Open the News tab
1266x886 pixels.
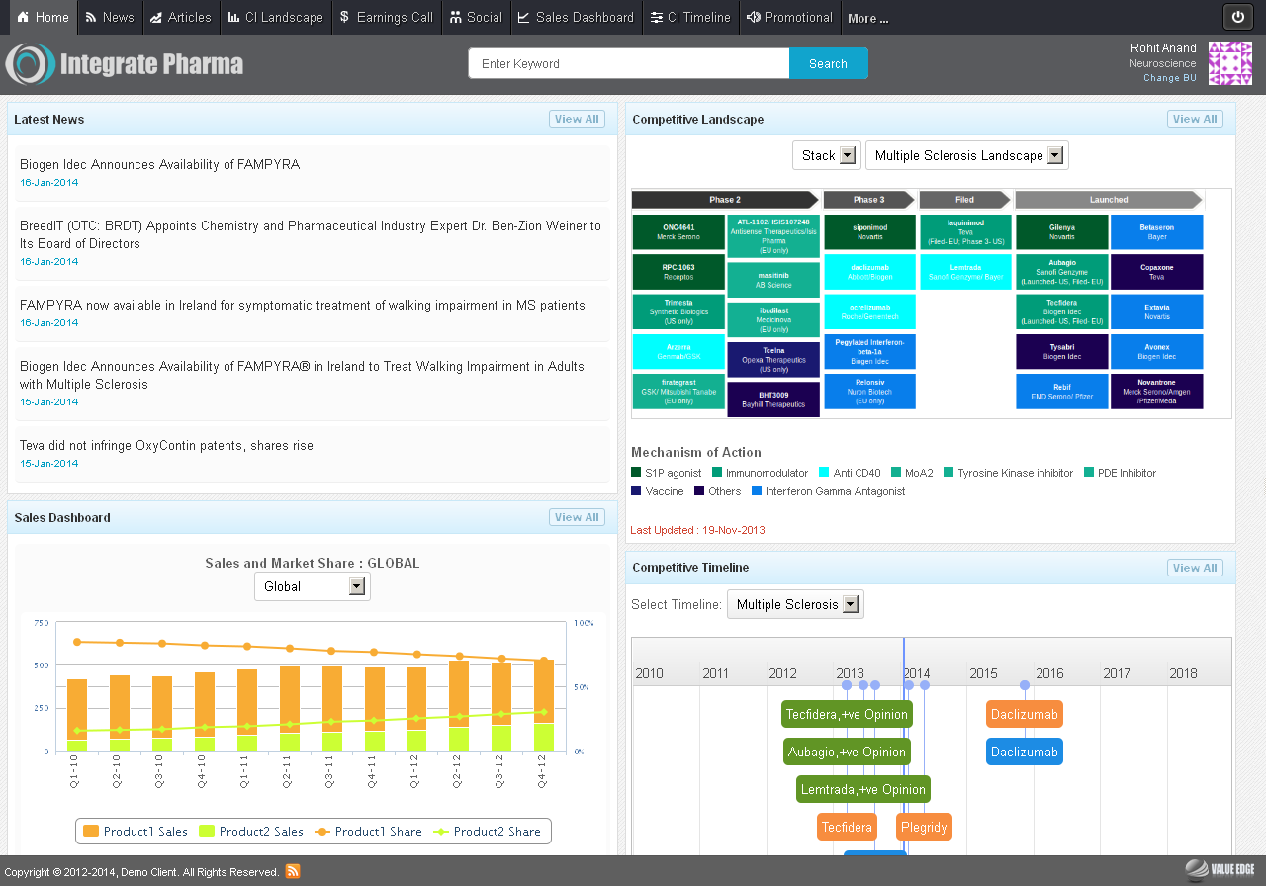point(110,17)
